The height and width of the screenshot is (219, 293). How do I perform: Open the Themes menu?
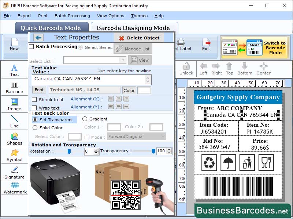coord(139,16)
